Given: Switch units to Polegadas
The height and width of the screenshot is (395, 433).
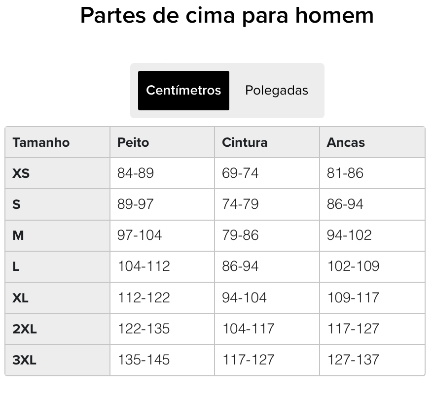Looking at the screenshot, I should coord(276,91).
